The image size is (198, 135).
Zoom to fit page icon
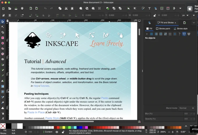(93, 8)
